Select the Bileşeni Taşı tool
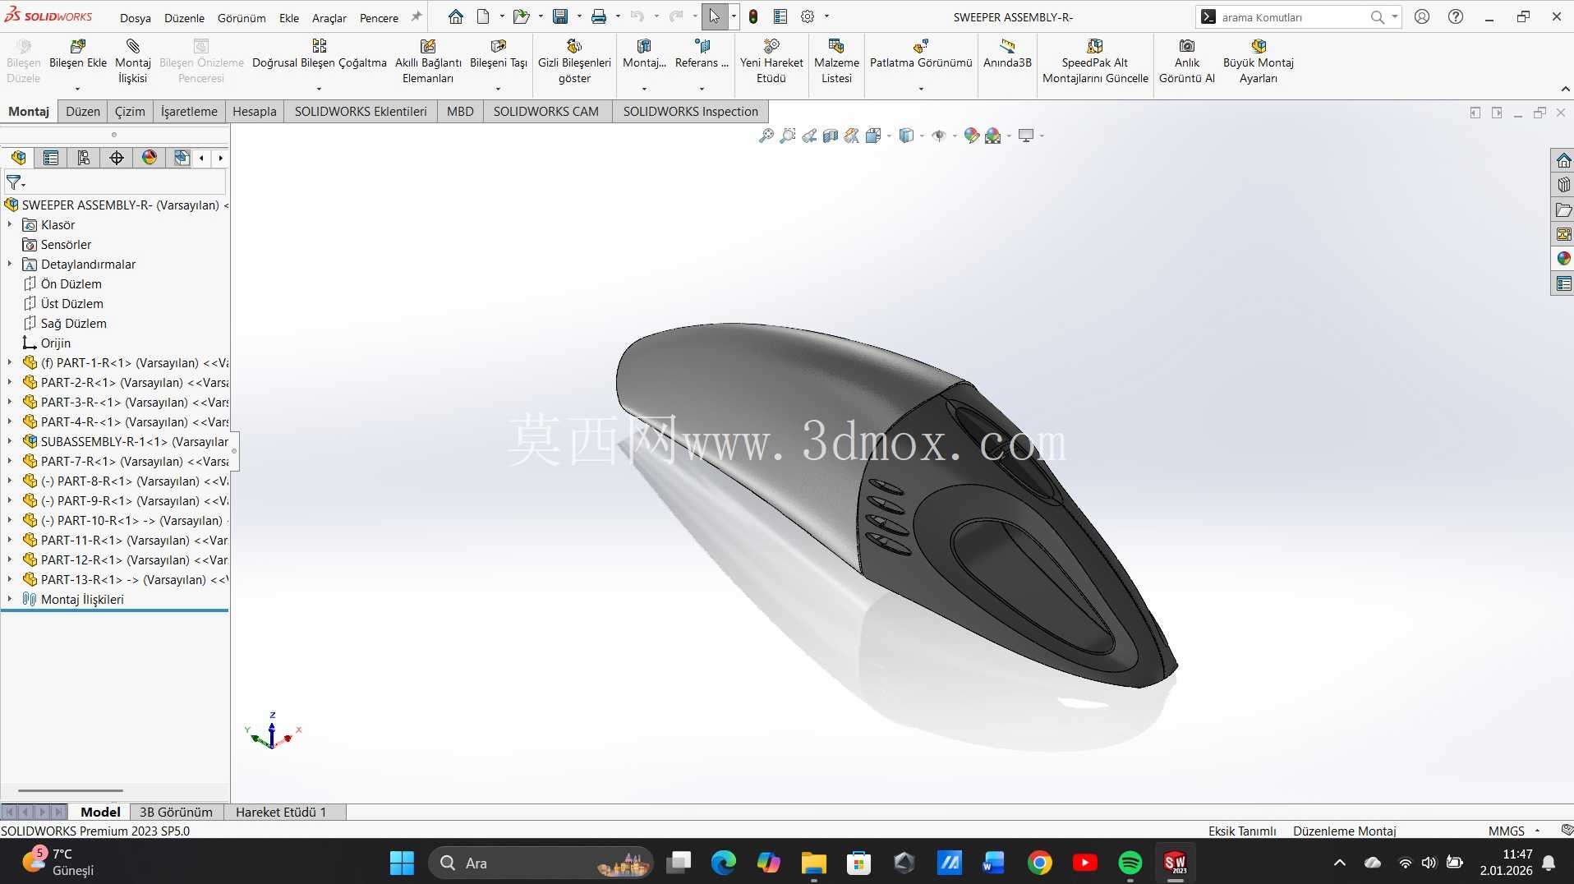This screenshot has width=1574, height=884. pos(498,53)
